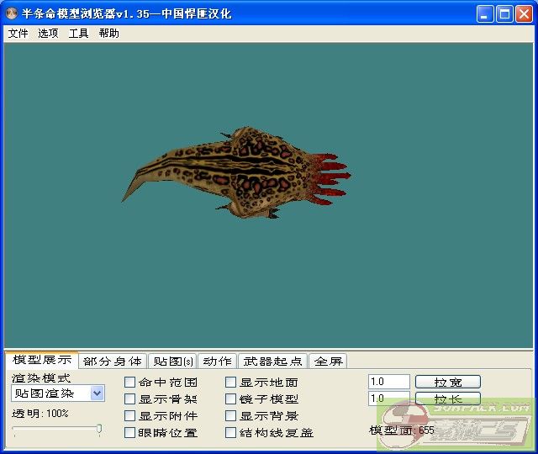Go to the 动作 tab
This screenshot has width=538, height=454.
[x=218, y=362]
